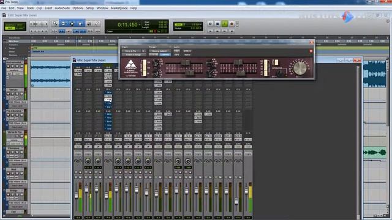Click the Go to End transport button
This screenshot has width=392, height=220.
(232, 31)
